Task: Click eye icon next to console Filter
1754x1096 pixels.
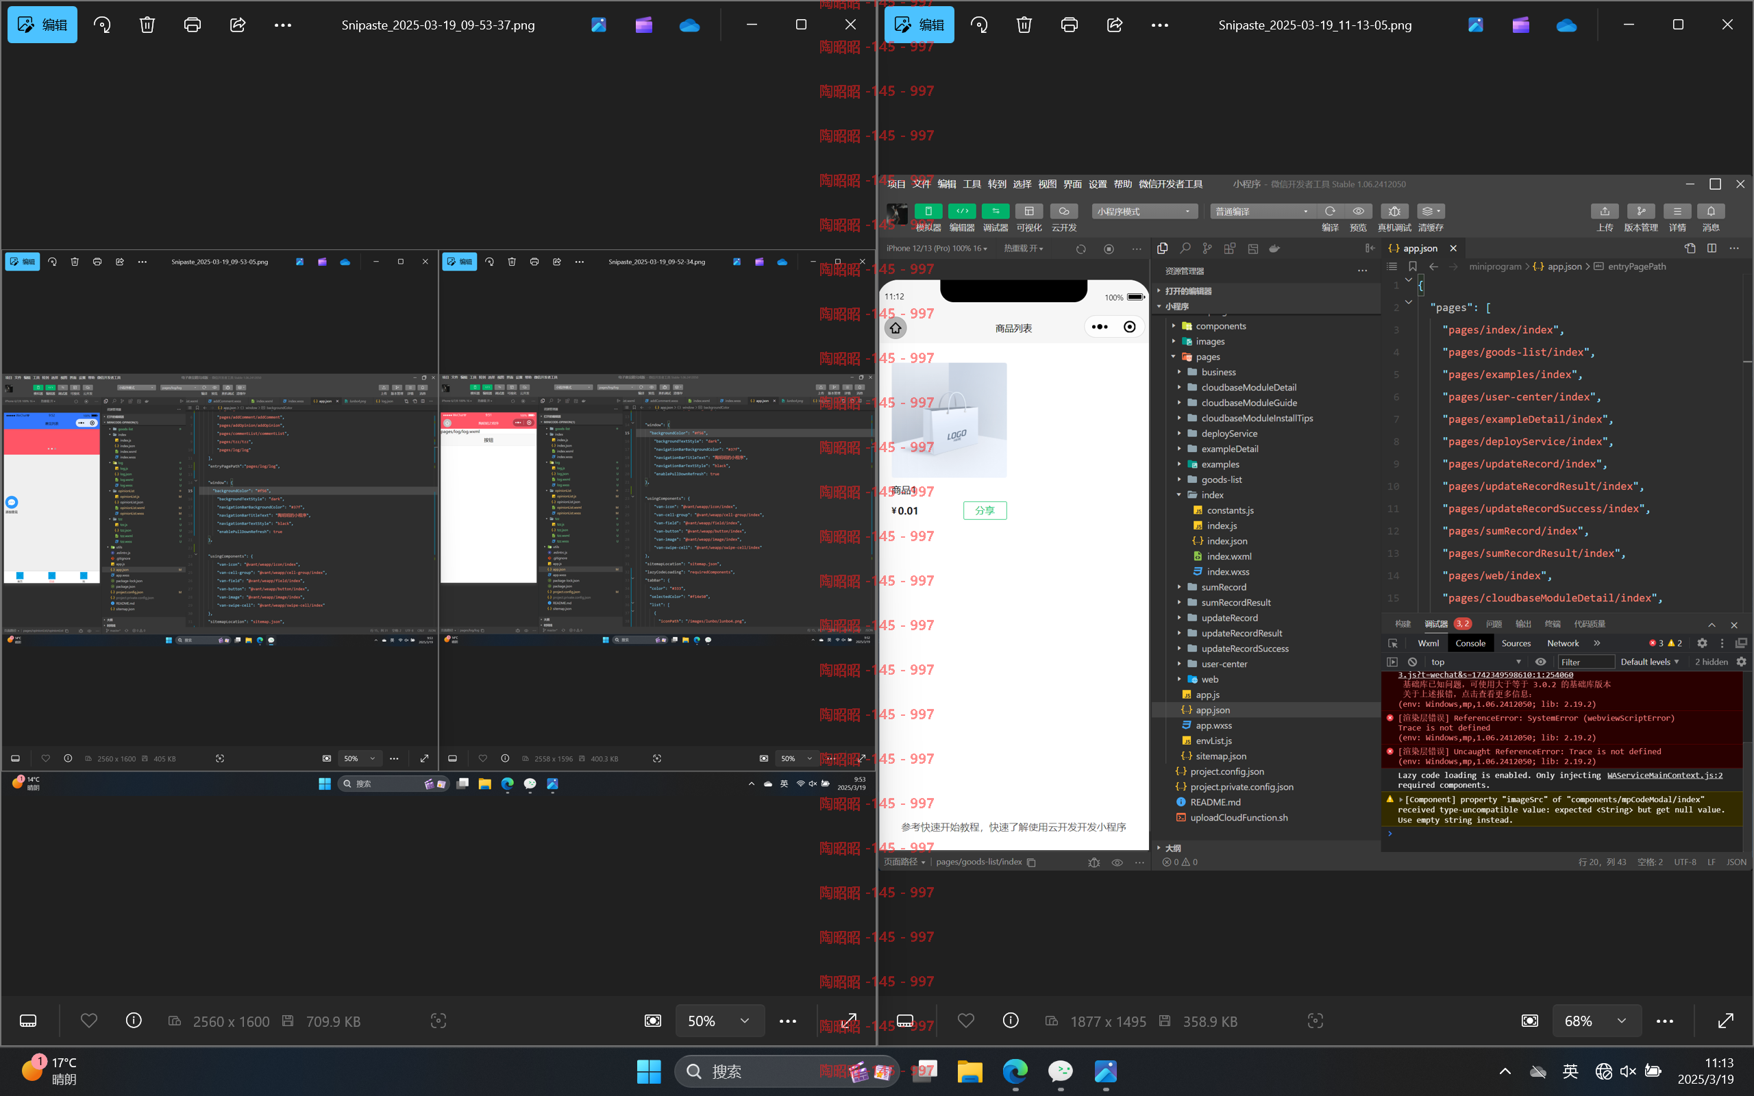Action: [x=1540, y=662]
